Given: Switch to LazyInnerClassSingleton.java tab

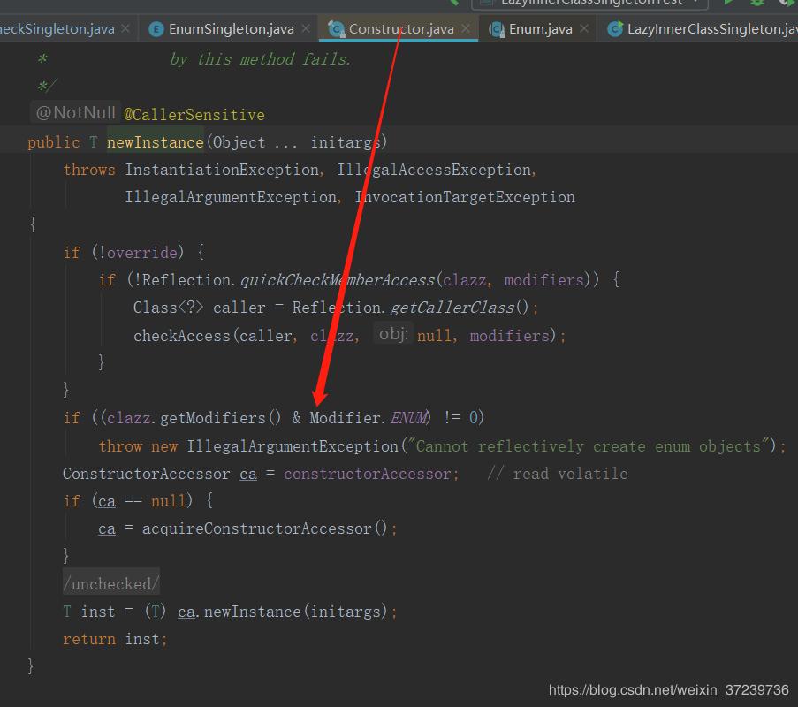Looking at the screenshot, I should tap(707, 29).
